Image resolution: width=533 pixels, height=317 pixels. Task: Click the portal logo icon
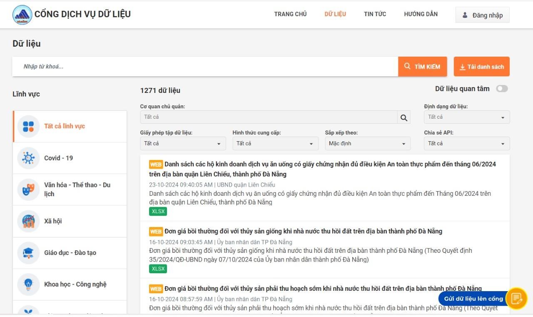[x=22, y=15]
